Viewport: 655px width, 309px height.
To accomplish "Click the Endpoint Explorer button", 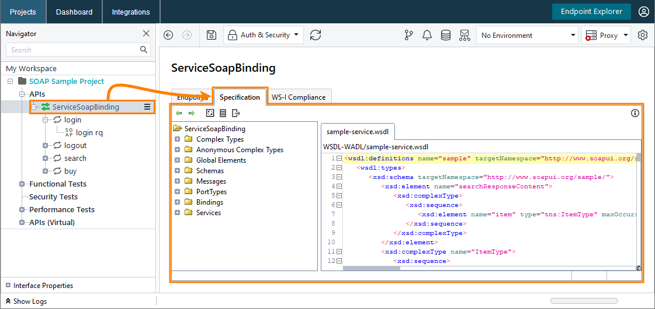I will [591, 12].
